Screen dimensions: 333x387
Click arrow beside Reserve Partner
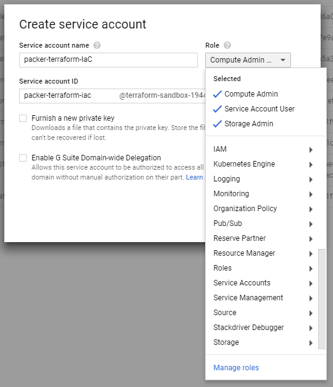311,238
